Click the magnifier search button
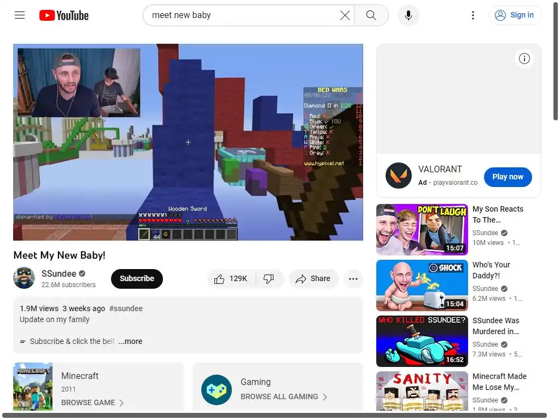The height and width of the screenshot is (420, 560). pos(371,15)
